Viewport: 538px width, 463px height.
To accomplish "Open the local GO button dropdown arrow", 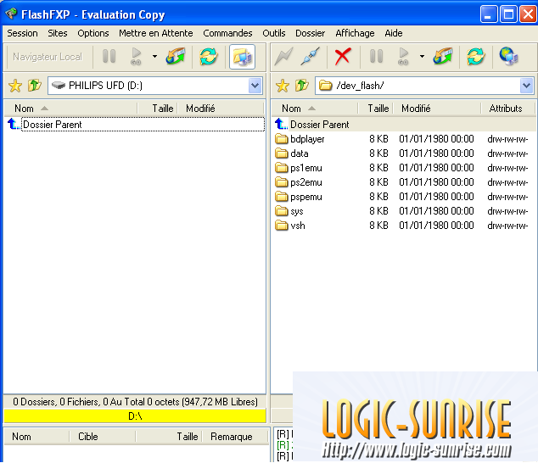I will [154, 56].
